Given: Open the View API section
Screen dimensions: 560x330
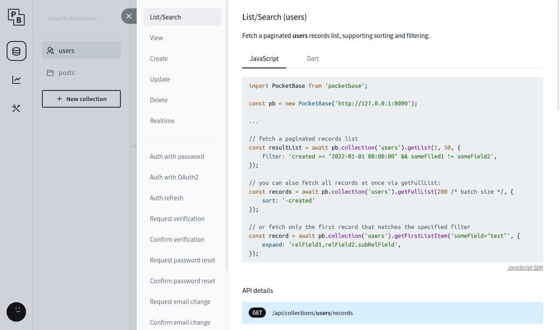Looking at the screenshot, I should point(183,38).
